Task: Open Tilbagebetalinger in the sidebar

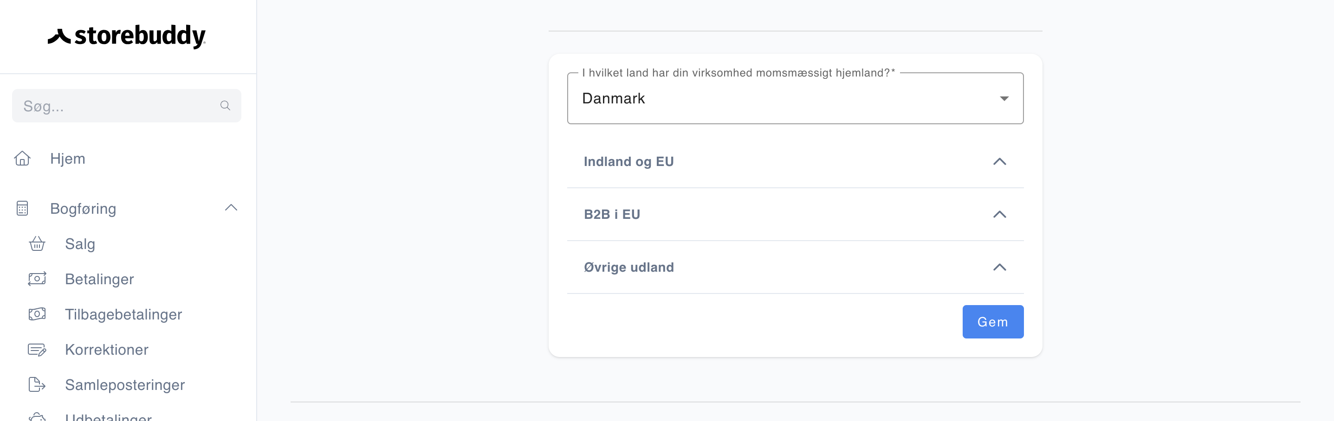Action: click(x=123, y=314)
